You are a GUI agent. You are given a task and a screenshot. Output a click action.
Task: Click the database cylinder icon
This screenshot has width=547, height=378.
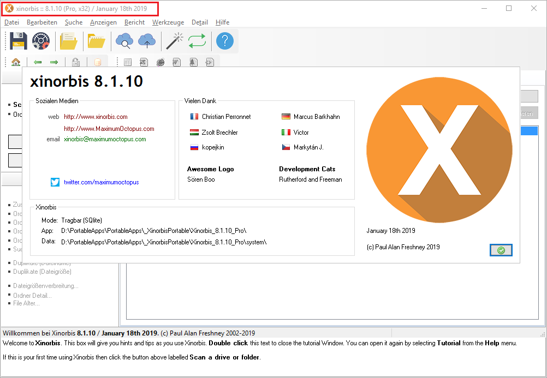coord(98,62)
